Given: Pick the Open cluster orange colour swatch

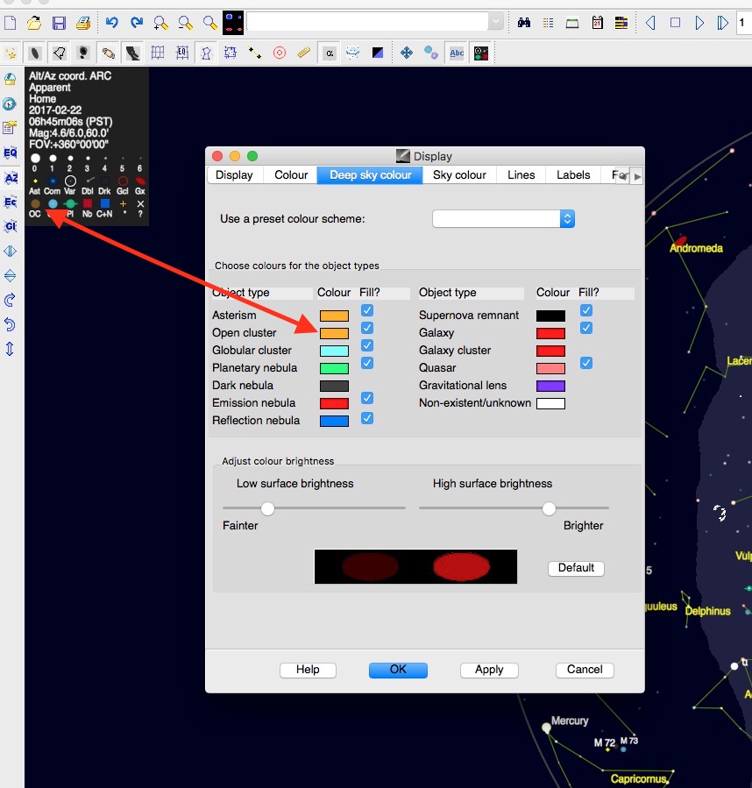Looking at the screenshot, I should tap(334, 333).
